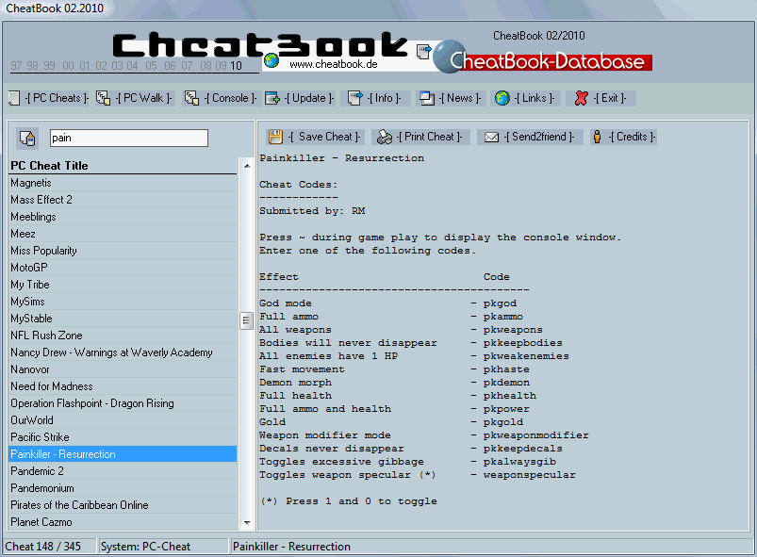
Task: Click the small page icon left of CheatBook-Database
Action: (x=424, y=51)
